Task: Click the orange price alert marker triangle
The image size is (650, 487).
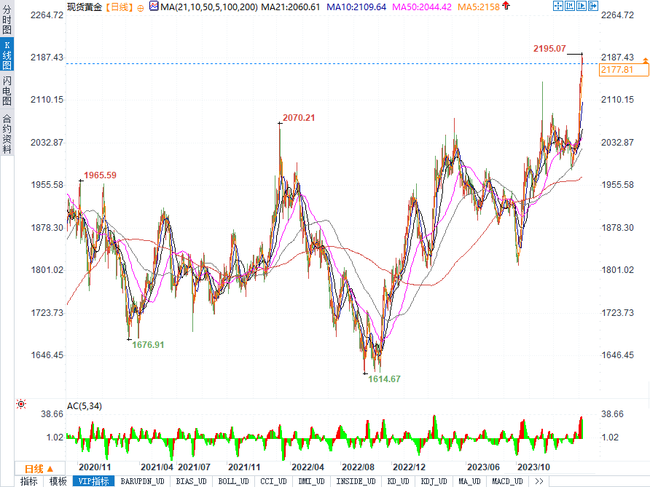Action: [646, 60]
